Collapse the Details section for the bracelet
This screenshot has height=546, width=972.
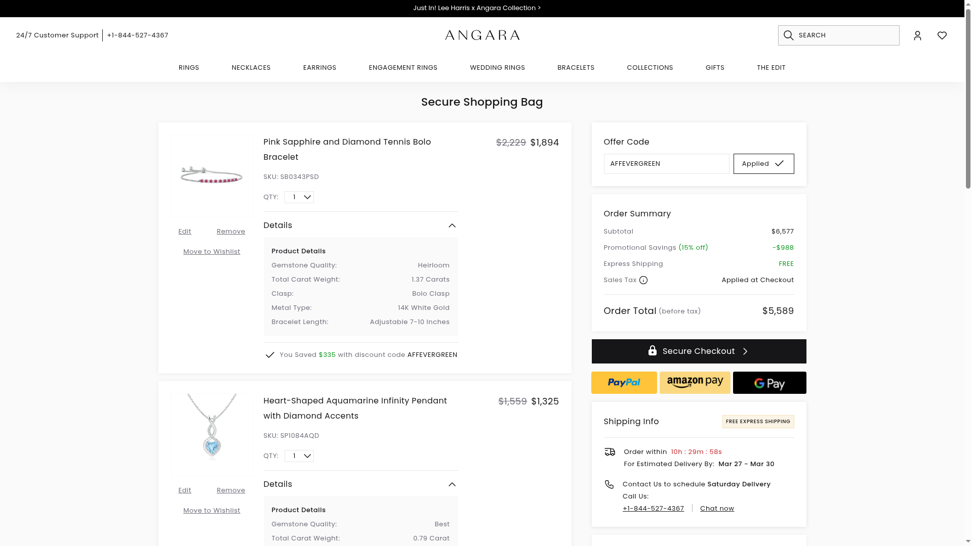pyautogui.click(x=452, y=225)
